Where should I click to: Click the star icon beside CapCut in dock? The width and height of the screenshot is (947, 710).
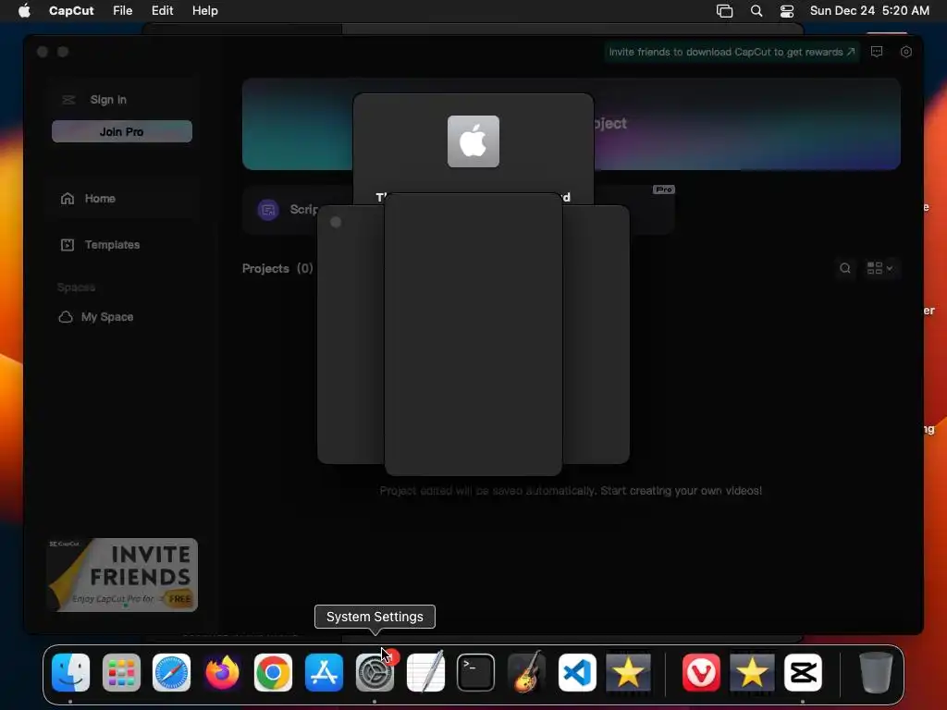pos(752,672)
